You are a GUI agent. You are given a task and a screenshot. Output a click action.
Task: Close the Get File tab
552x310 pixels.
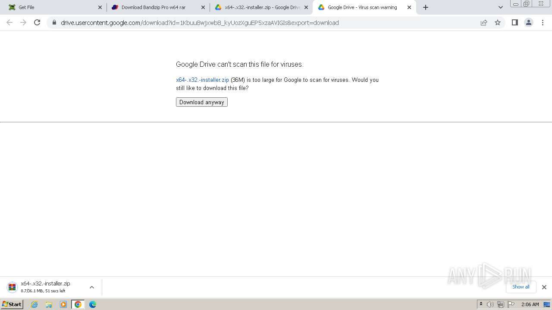(100, 7)
